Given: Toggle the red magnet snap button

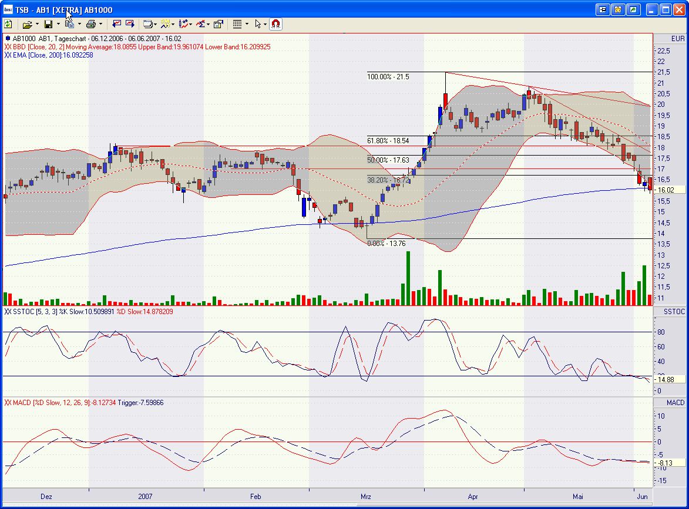Looking at the screenshot, I should pos(275,24).
